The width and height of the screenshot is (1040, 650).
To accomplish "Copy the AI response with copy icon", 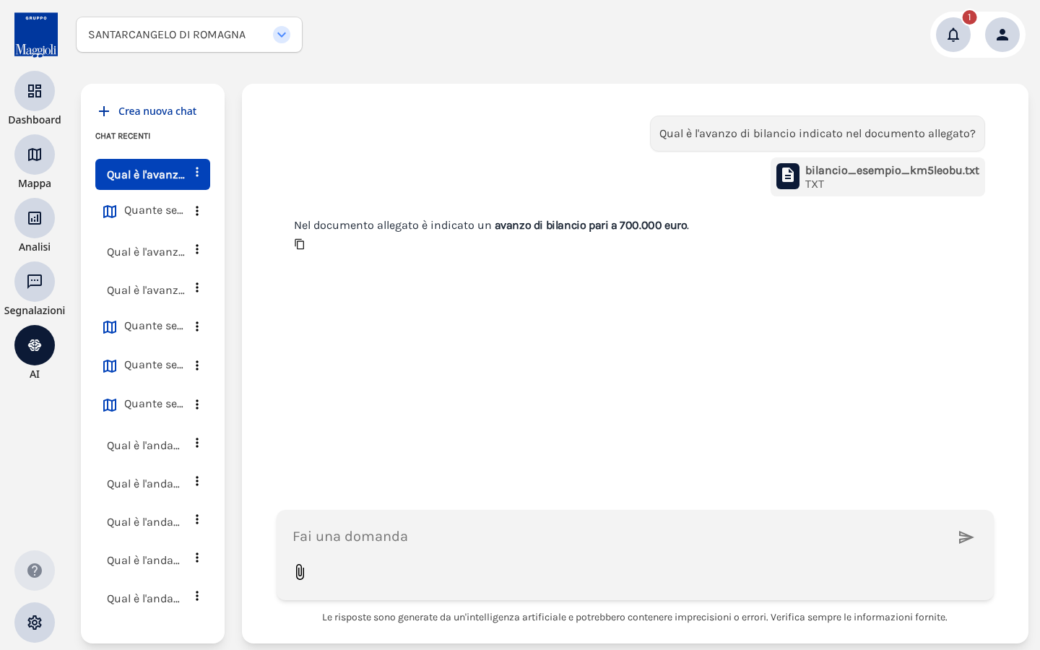I will pyautogui.click(x=300, y=244).
